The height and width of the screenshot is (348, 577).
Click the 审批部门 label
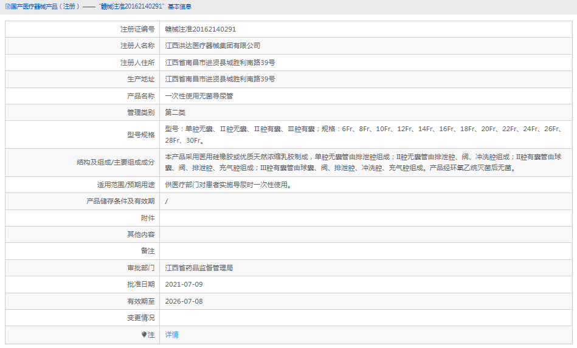(x=140, y=268)
